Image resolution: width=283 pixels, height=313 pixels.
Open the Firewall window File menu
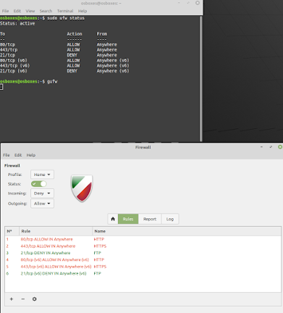[x=7, y=155]
